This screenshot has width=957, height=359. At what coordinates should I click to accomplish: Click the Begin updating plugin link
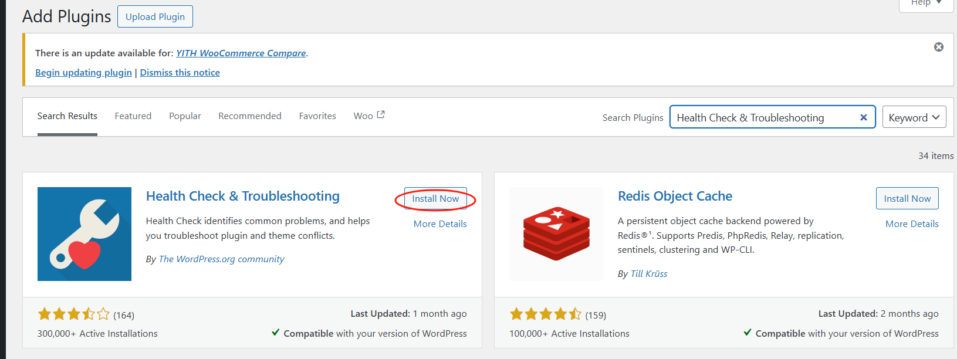click(83, 73)
